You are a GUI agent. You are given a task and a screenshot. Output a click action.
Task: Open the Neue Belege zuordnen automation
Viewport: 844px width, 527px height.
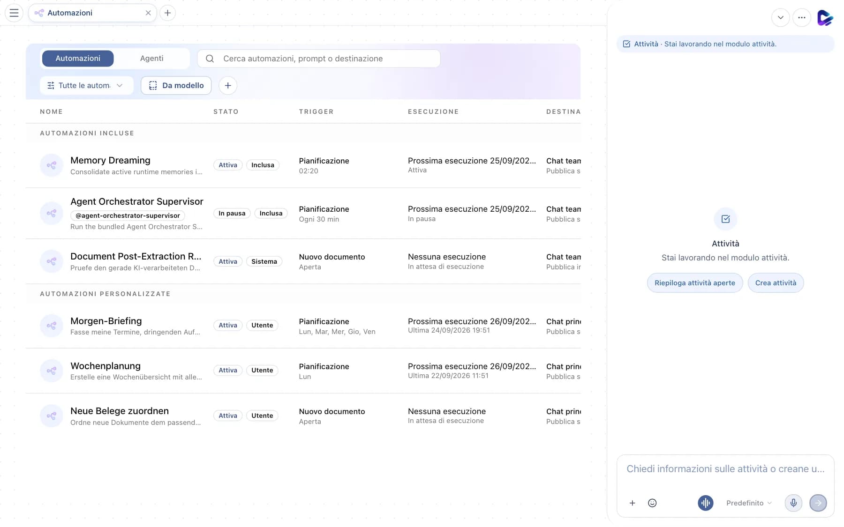click(120, 411)
